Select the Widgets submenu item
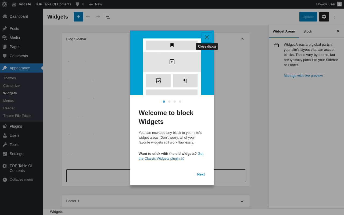 (10, 93)
